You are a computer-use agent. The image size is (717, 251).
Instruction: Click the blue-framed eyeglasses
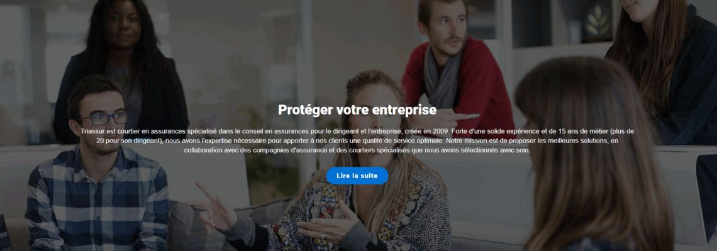click(x=103, y=118)
